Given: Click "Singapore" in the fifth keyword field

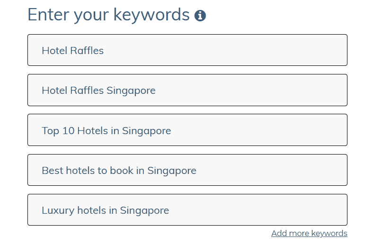Looking at the screenshot, I should 144,210.
